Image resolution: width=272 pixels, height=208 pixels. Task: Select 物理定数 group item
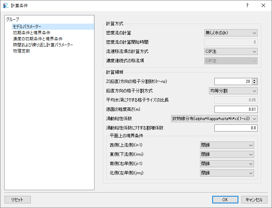21,51
